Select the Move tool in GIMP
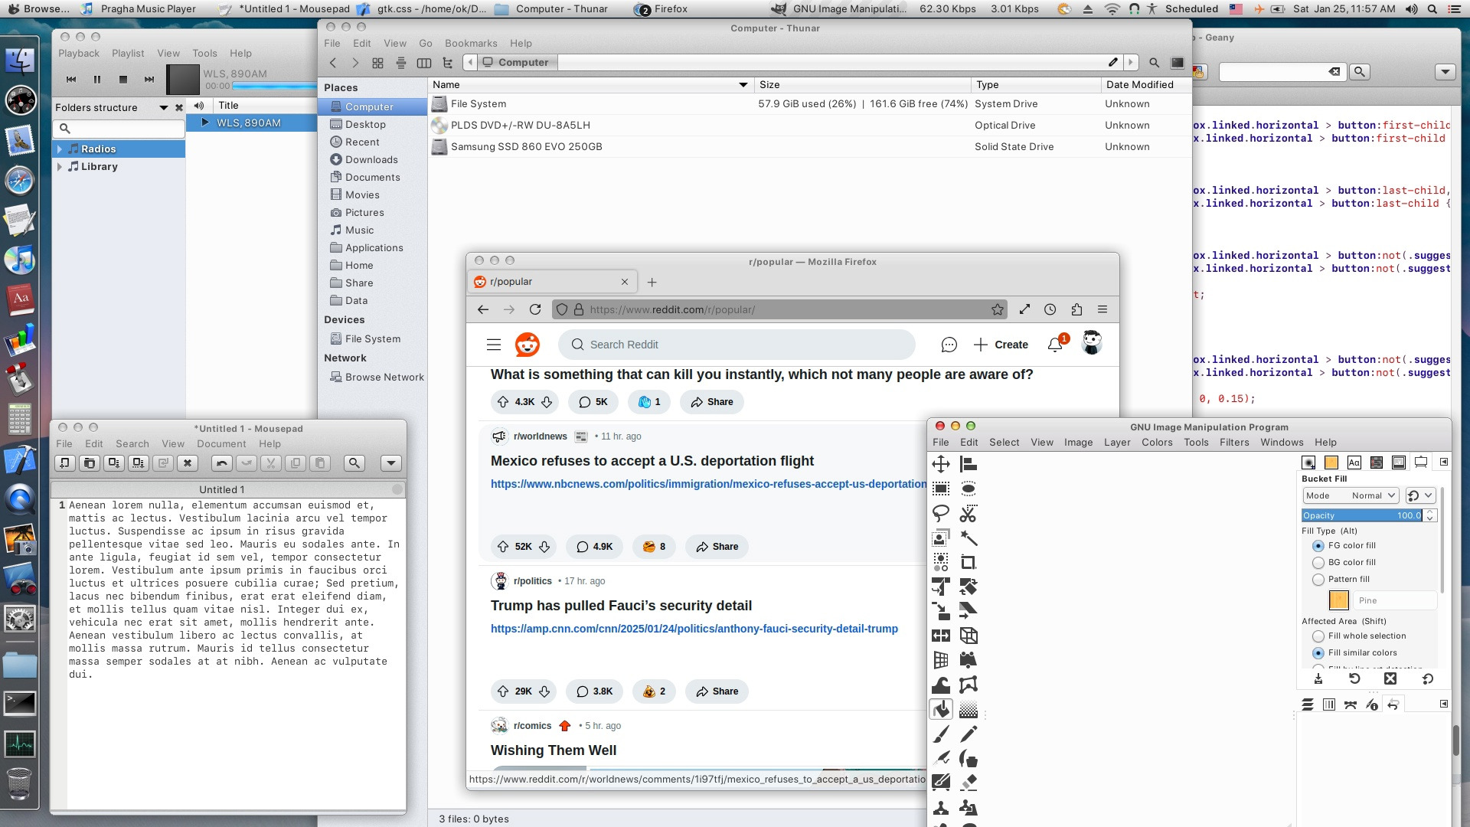Image resolution: width=1470 pixels, height=827 pixels. (x=940, y=464)
